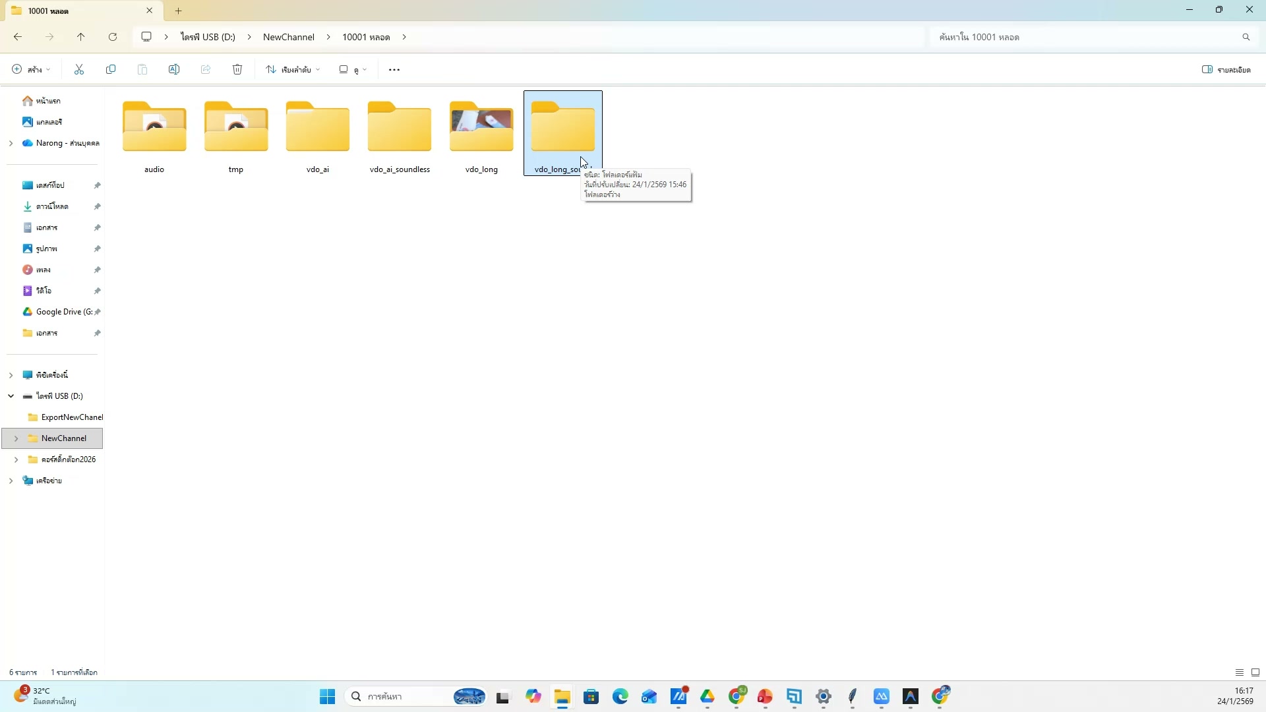Copy the selected folder via toolbar icon

click(x=111, y=69)
